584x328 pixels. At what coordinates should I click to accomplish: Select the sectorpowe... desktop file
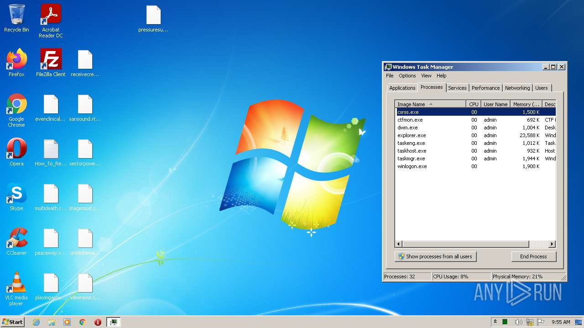(85, 152)
